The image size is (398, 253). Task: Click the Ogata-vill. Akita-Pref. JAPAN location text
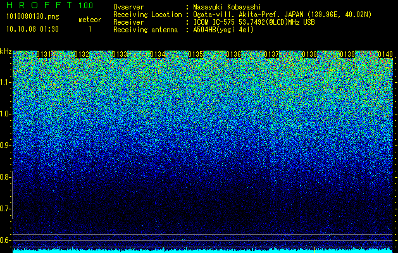pos(282,15)
